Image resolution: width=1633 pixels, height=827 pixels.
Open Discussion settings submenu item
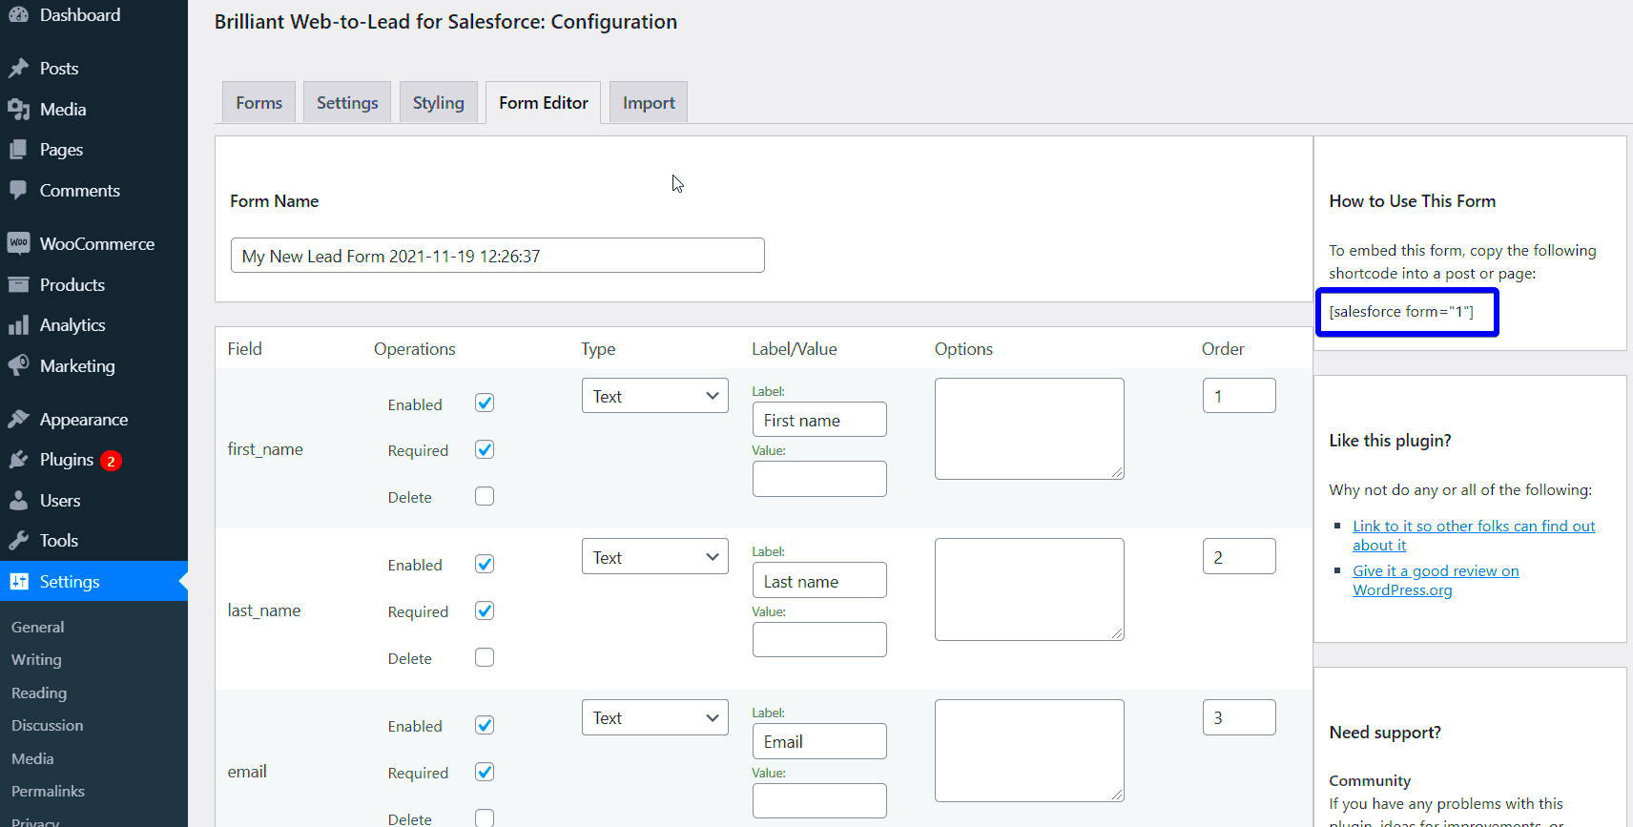(x=48, y=725)
